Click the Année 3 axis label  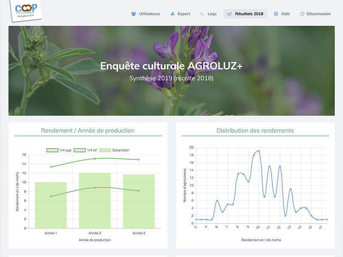139,233
